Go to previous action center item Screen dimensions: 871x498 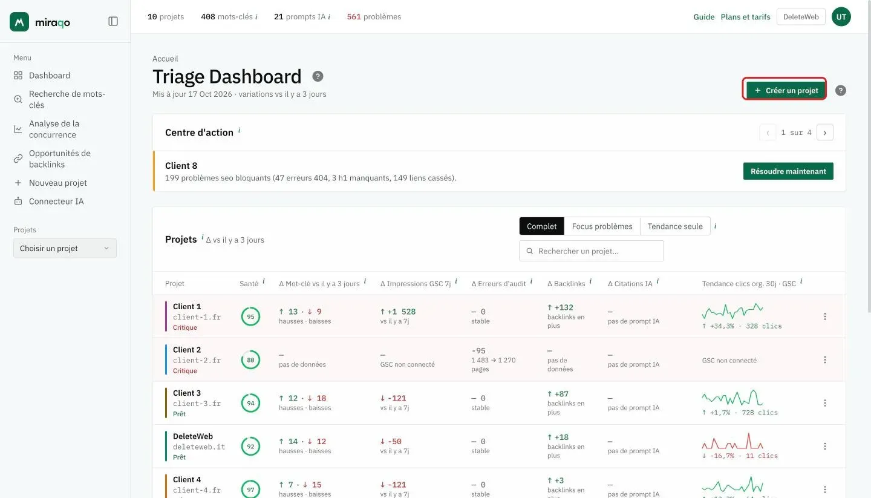tap(768, 133)
